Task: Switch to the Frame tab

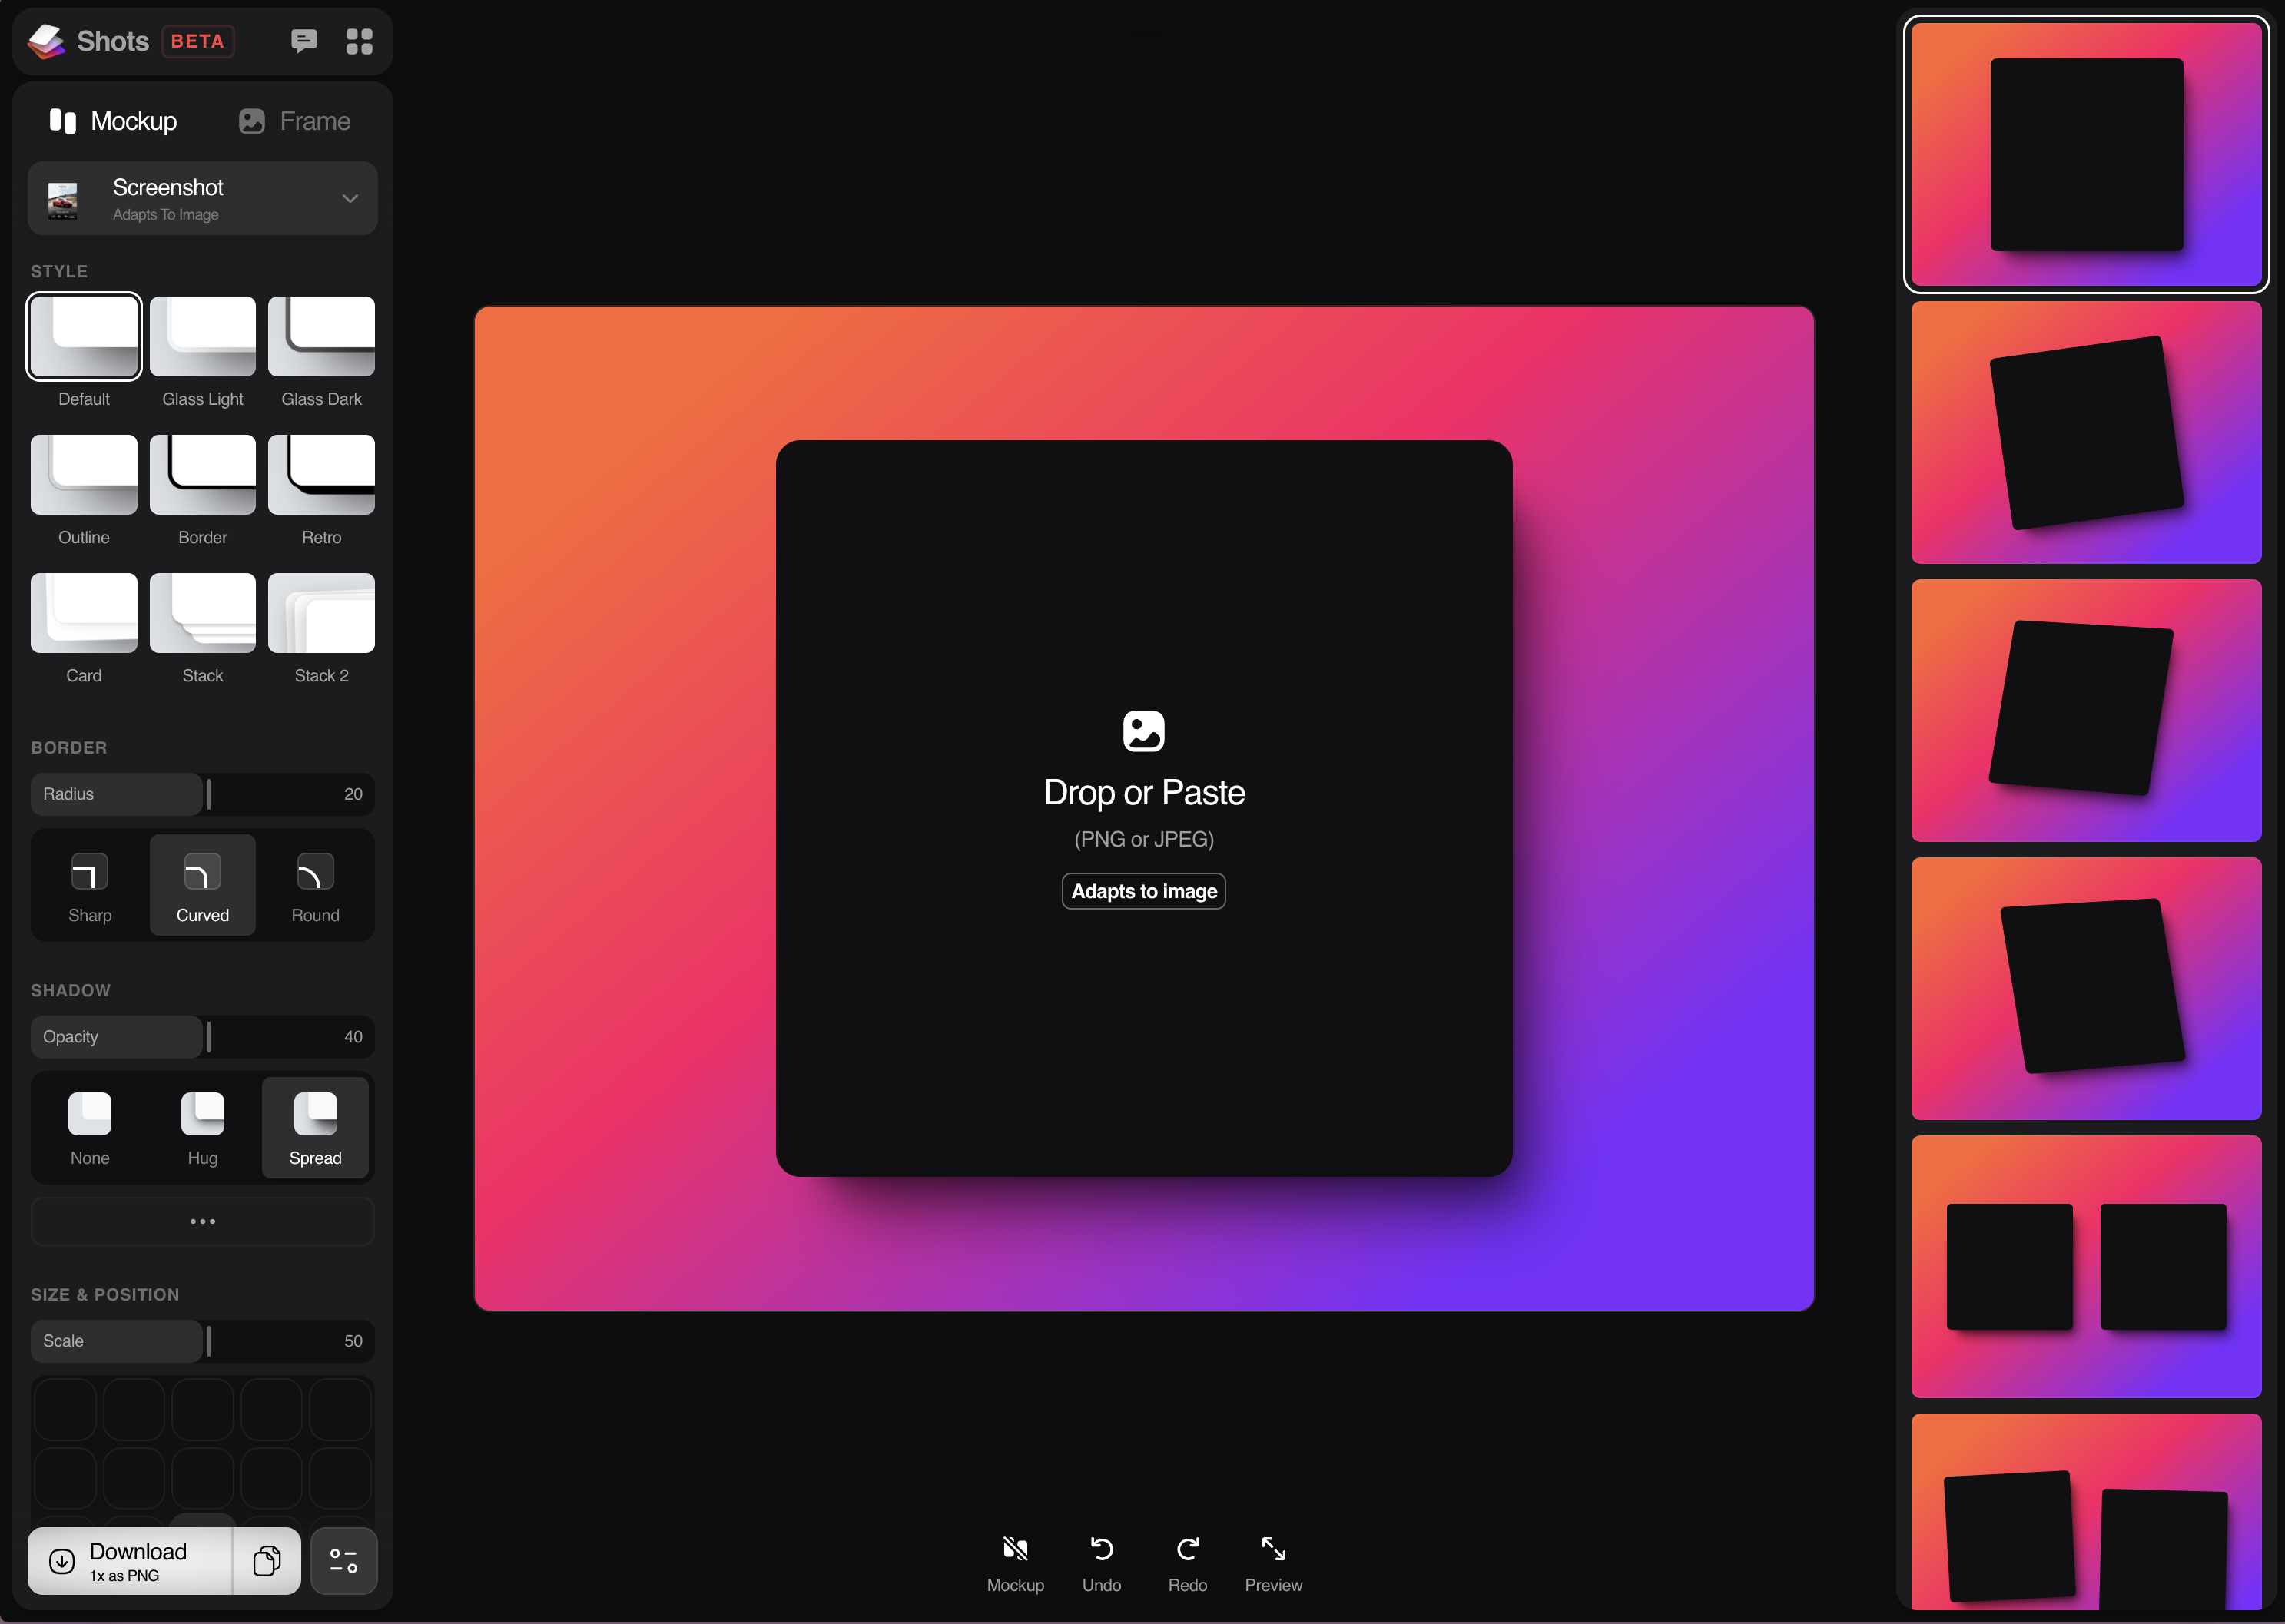Action: click(x=295, y=121)
